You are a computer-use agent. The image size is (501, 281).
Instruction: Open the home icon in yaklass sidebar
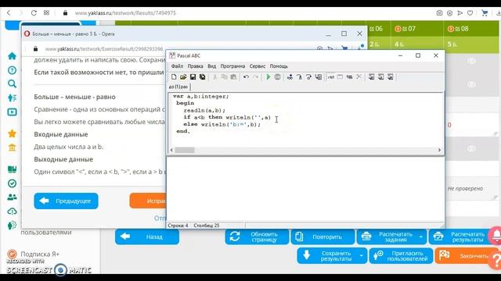coord(12,56)
